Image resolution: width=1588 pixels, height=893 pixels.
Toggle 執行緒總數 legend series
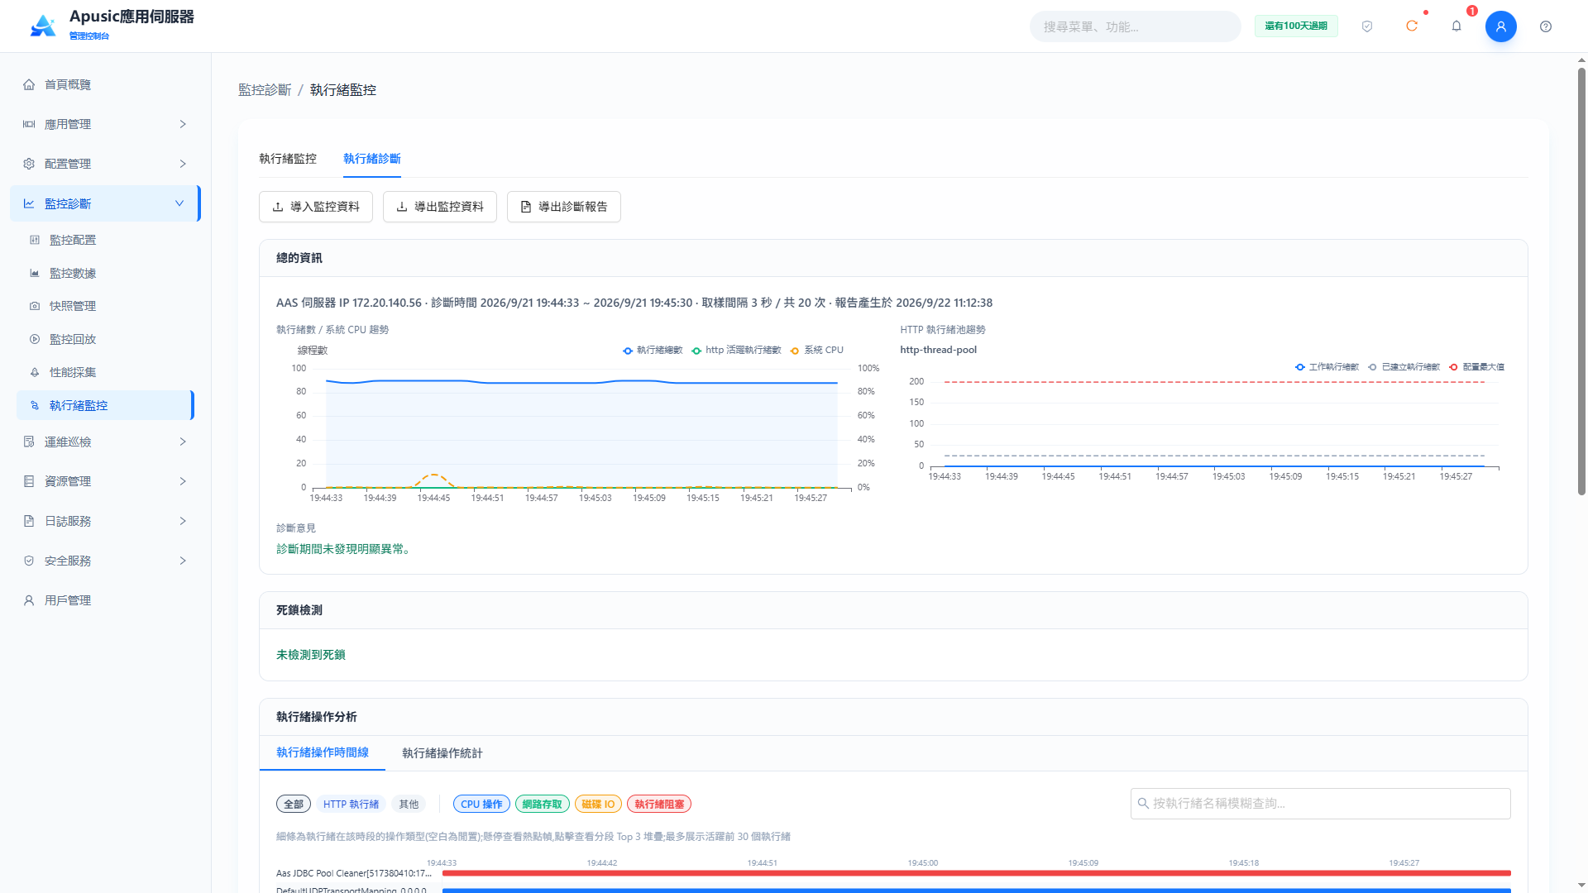(x=653, y=351)
